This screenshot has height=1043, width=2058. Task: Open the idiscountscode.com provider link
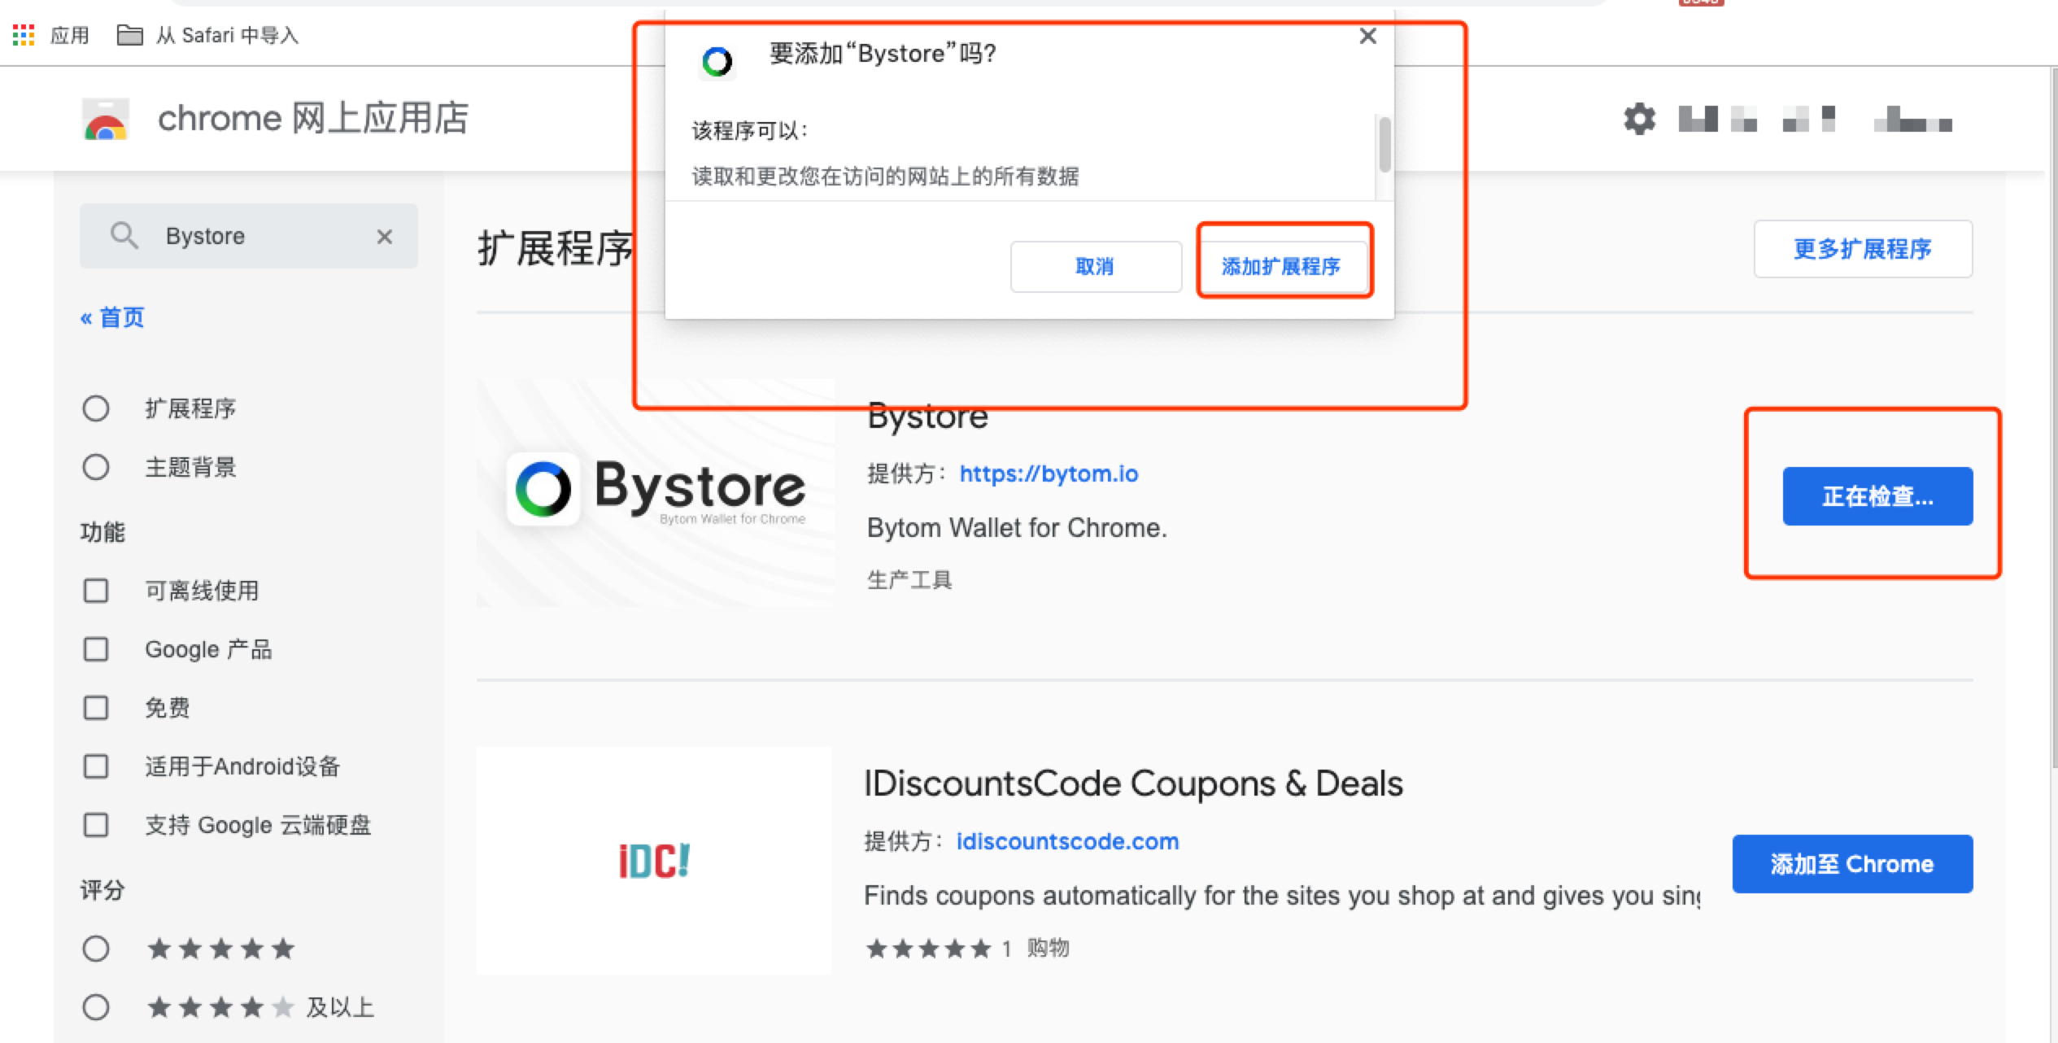(x=1067, y=841)
